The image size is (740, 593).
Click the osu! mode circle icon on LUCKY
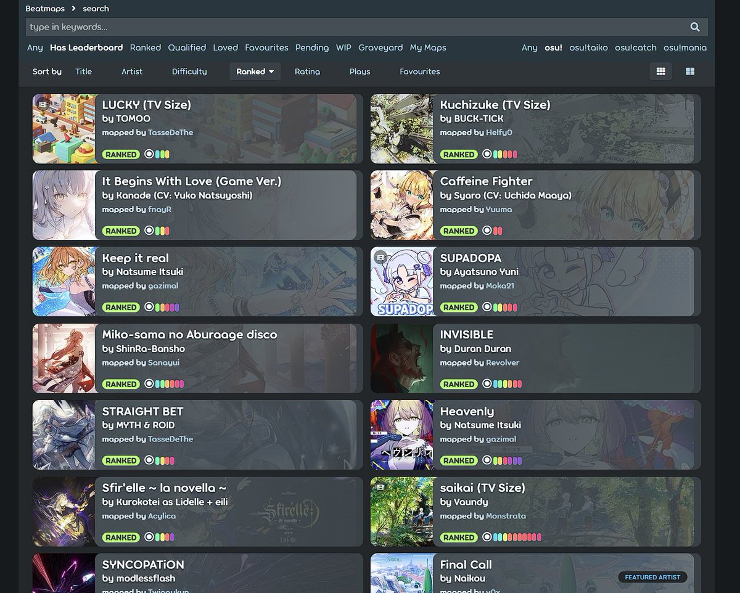[150, 154]
